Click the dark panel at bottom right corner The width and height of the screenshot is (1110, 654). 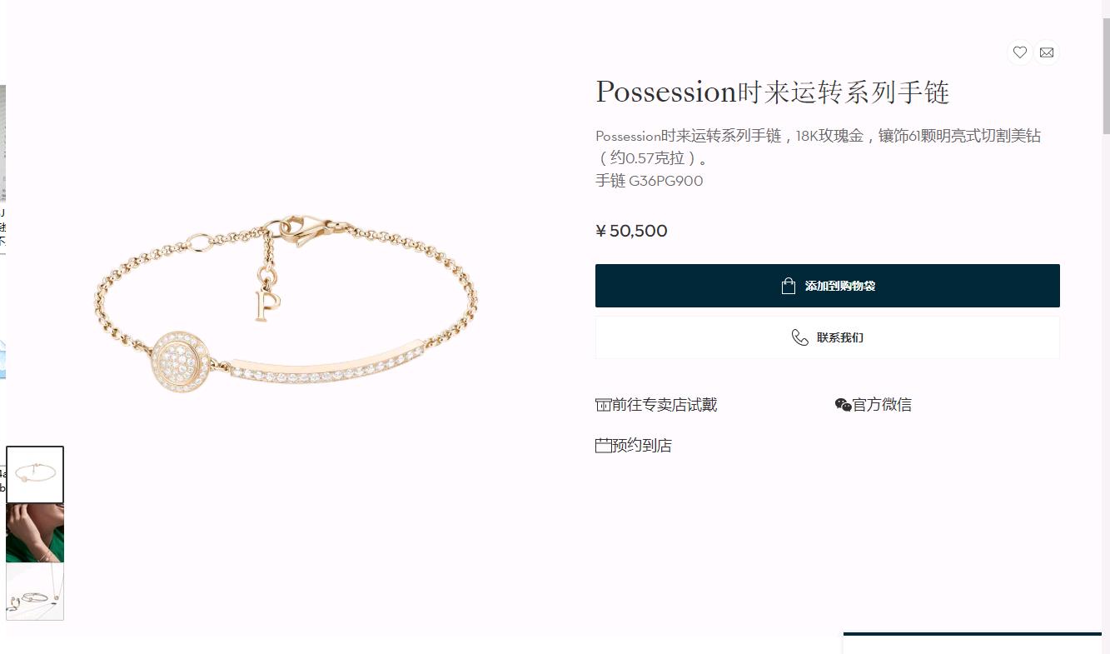(x=973, y=643)
